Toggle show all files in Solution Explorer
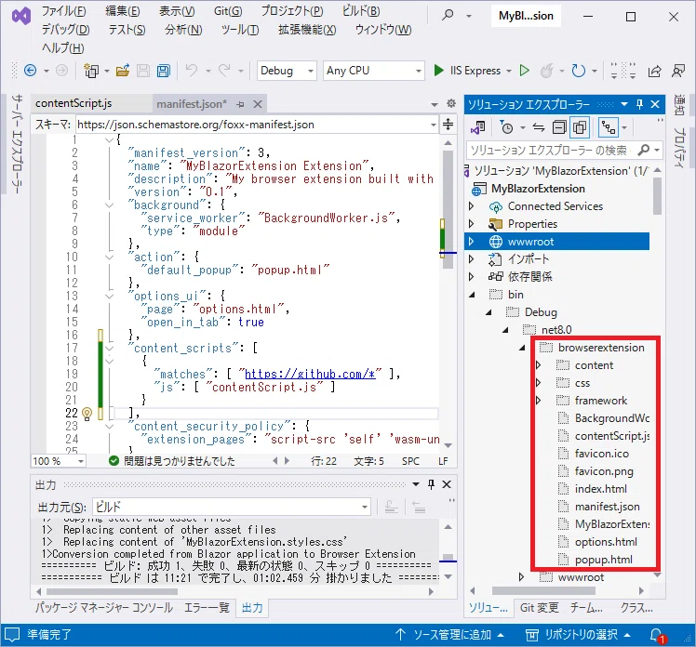696x647 pixels. (x=580, y=127)
